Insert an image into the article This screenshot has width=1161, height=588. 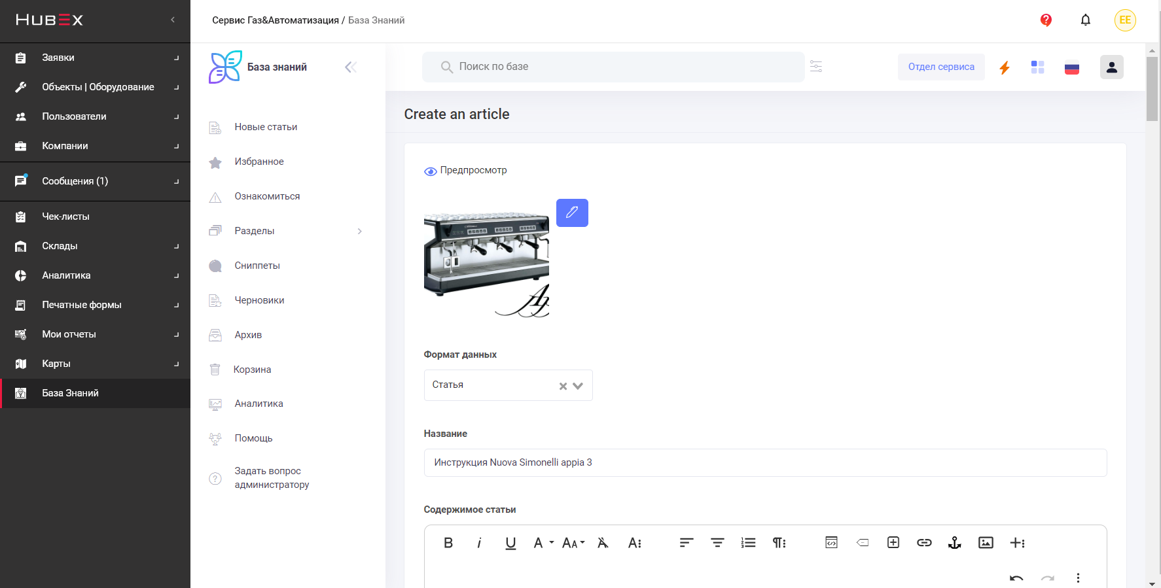986,543
